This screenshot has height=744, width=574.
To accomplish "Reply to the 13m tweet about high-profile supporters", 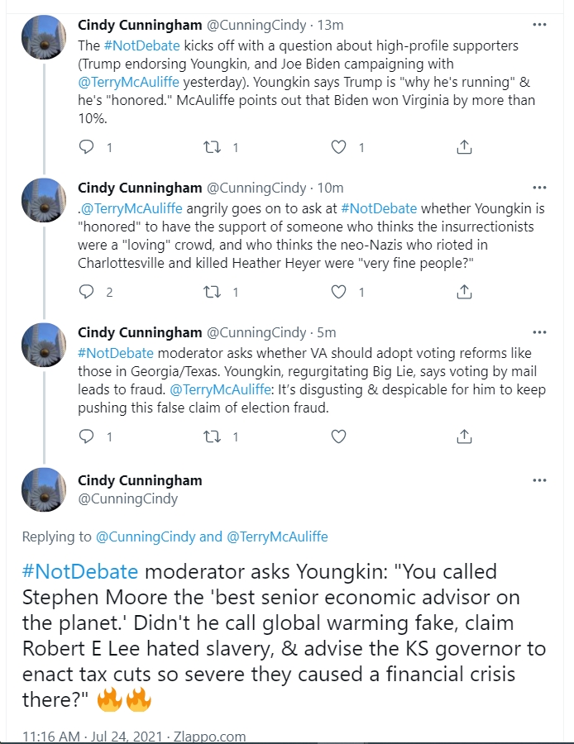I will tap(86, 147).
